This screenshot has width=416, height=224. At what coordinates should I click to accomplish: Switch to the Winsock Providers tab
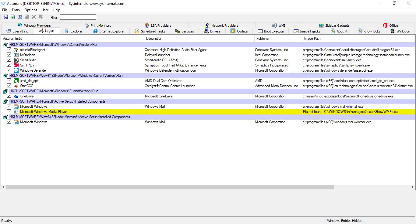coord(34,25)
